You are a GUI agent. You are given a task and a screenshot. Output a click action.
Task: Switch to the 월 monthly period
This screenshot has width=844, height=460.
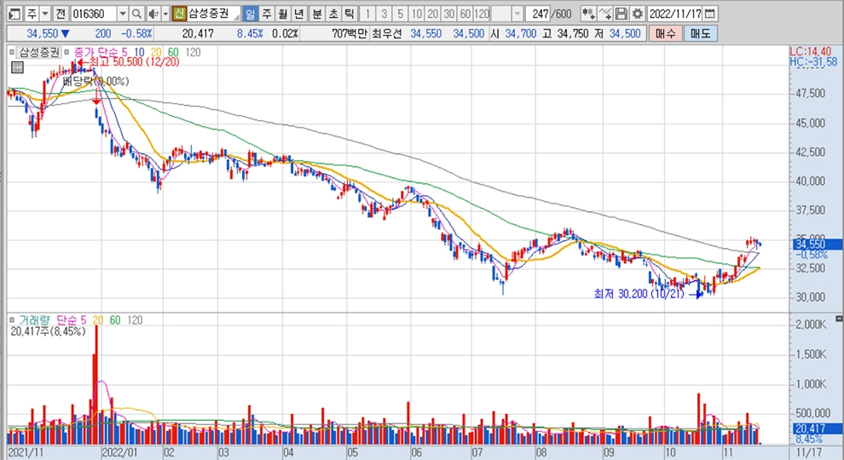pos(281,14)
